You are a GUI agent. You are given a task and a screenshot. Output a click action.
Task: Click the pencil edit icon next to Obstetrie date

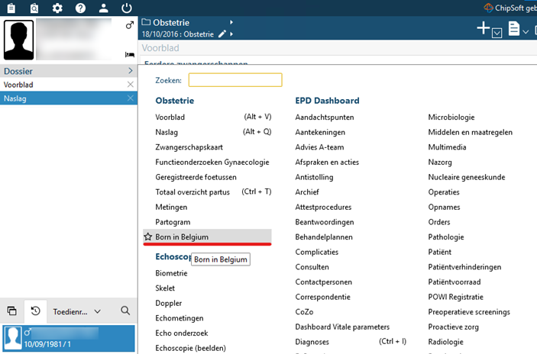pos(222,34)
